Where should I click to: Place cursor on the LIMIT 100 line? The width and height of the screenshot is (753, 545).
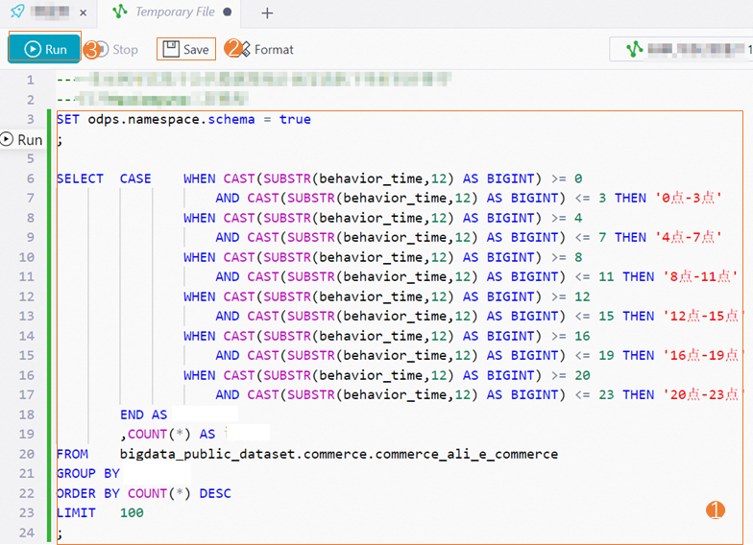(x=100, y=513)
